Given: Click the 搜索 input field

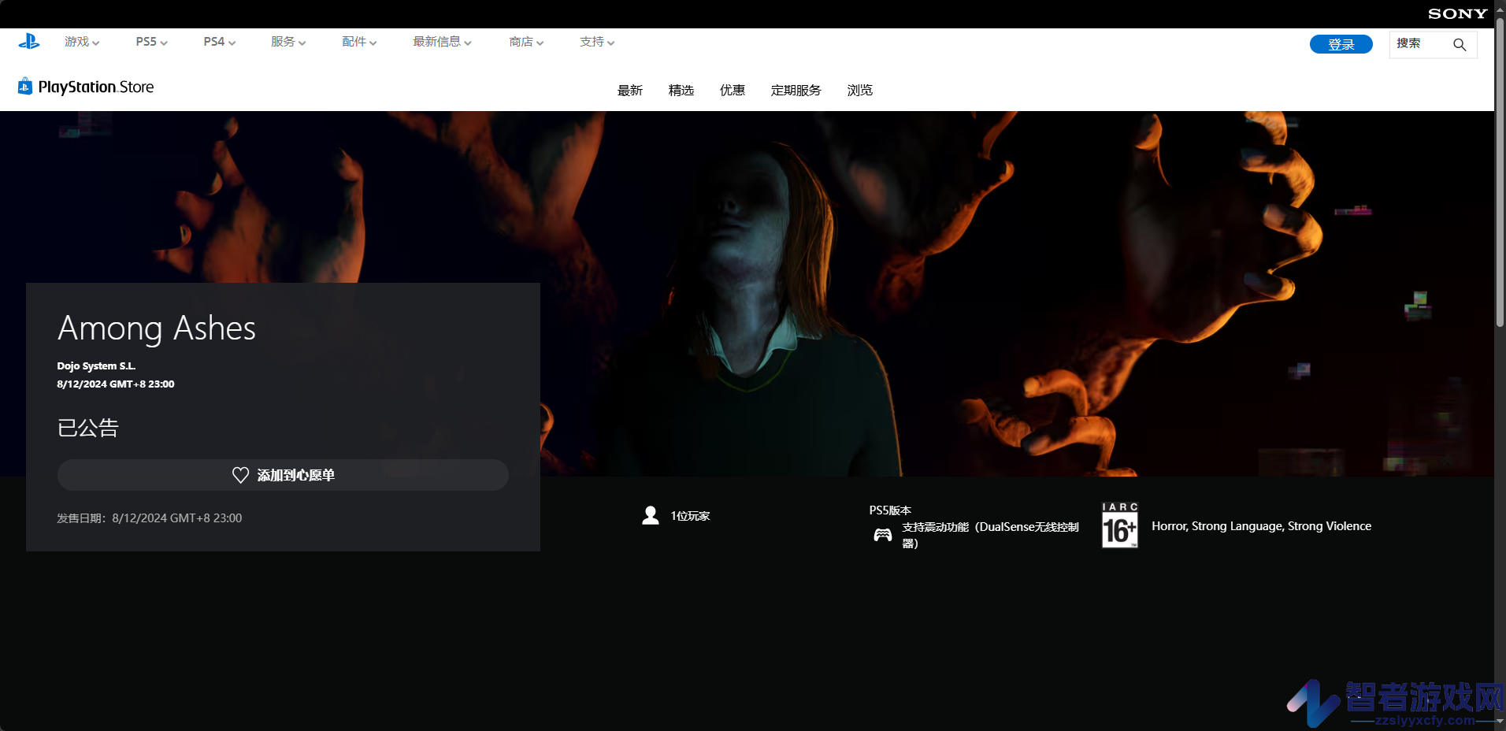Looking at the screenshot, I should click(x=1433, y=44).
